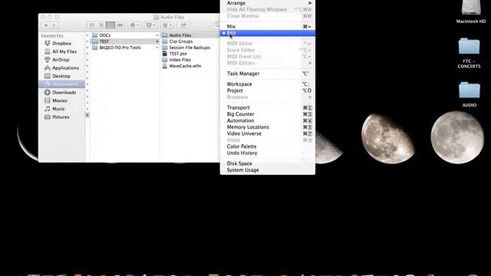Open the Automation window

(268, 121)
